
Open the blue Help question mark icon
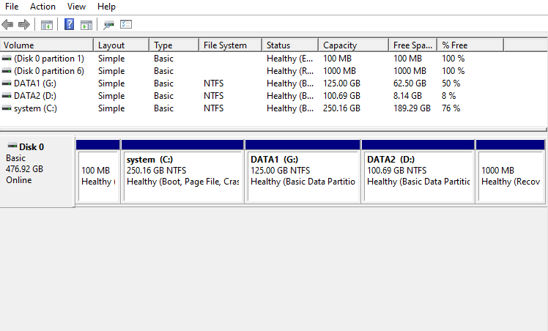click(x=69, y=24)
